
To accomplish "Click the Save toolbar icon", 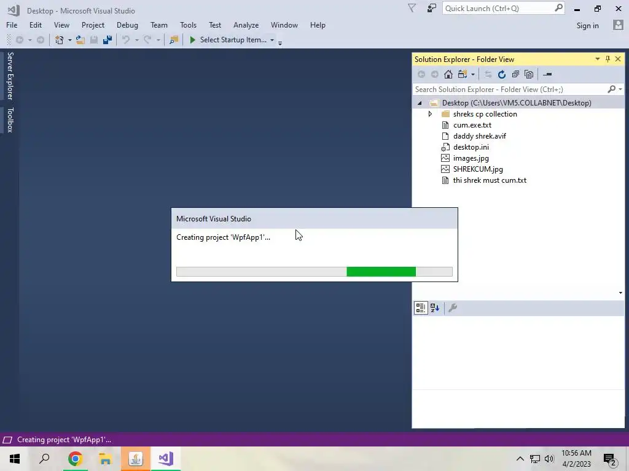I will (94, 40).
